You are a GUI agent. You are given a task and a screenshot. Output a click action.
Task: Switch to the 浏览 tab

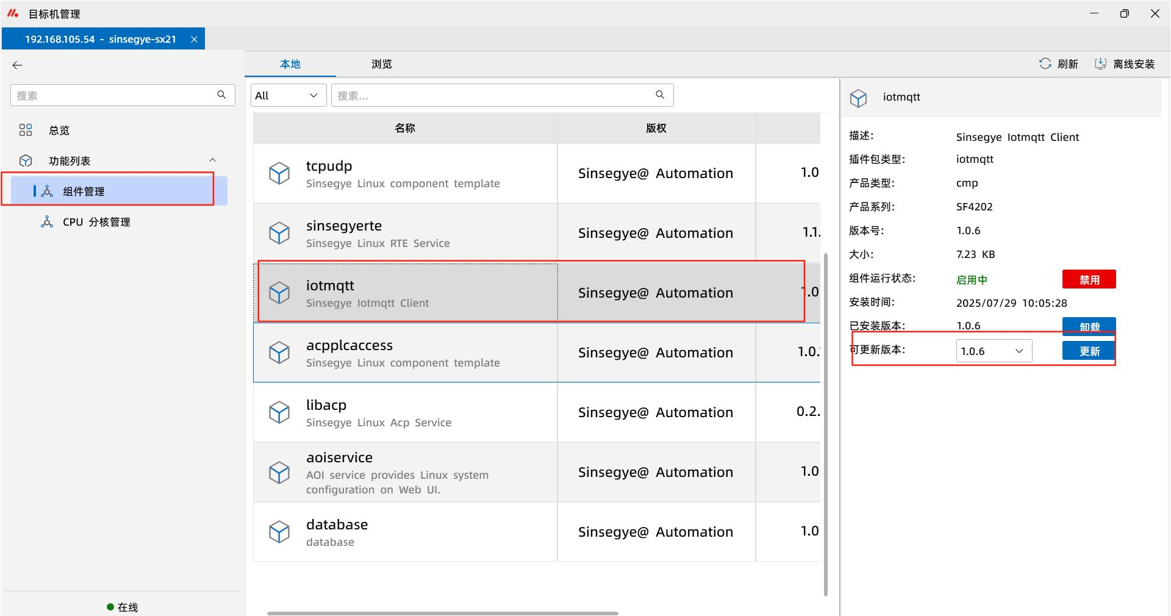tap(381, 64)
